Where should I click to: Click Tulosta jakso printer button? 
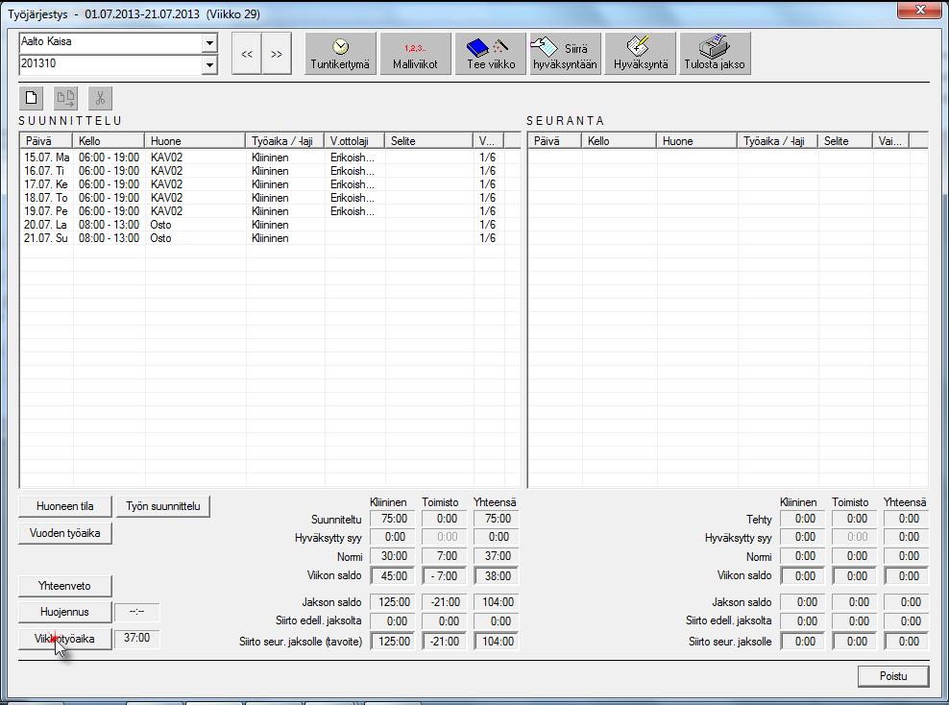(x=715, y=54)
